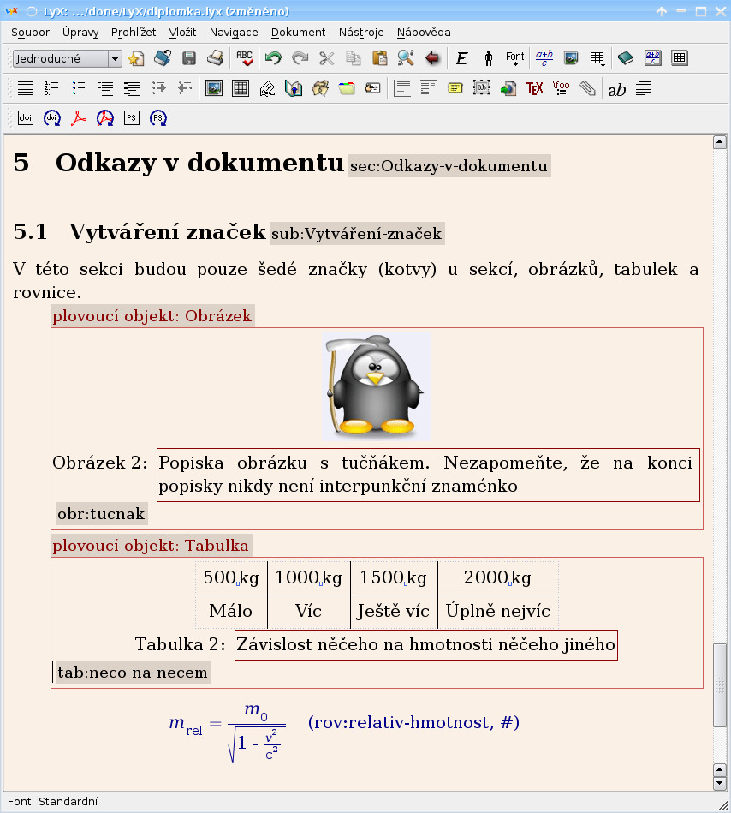731x813 pixels.
Task: View PostScript PS icon
Action: click(x=132, y=118)
